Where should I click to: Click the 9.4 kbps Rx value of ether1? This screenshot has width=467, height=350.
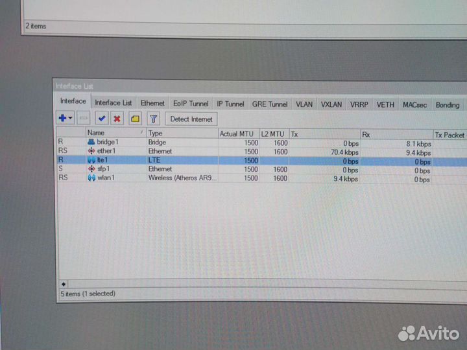click(418, 153)
